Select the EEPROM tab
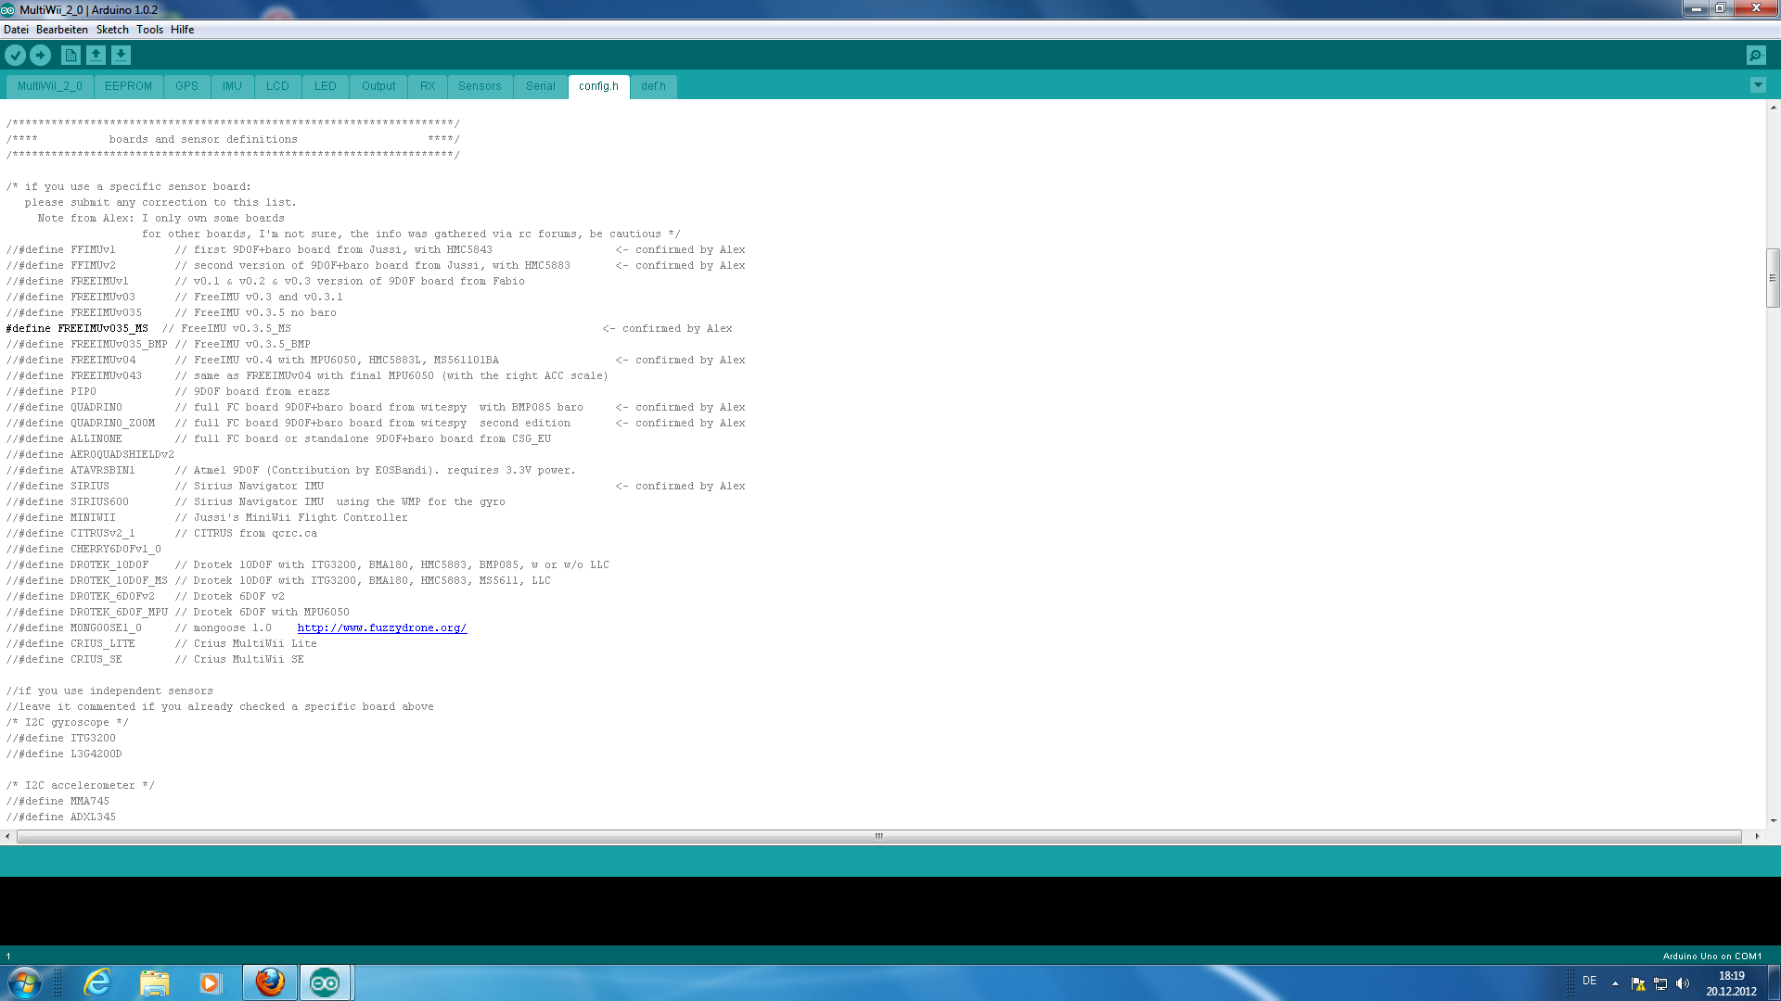Screen dimensions: 1781x1001 tap(128, 86)
